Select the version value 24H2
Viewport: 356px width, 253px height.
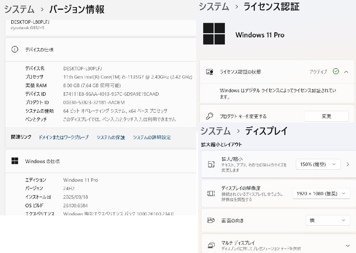(x=69, y=188)
